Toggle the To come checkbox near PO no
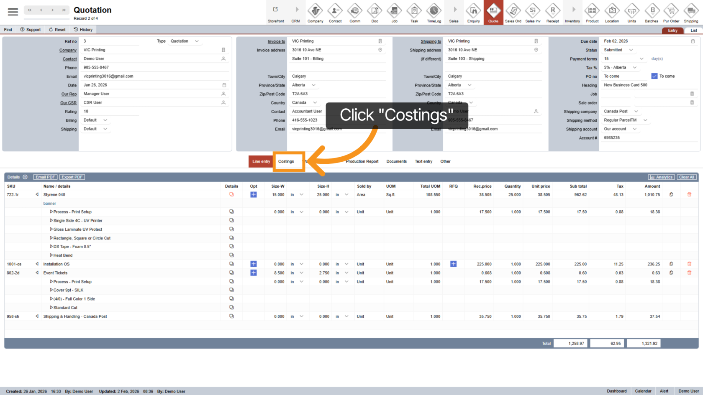This screenshot has width=703, height=395. (654, 76)
